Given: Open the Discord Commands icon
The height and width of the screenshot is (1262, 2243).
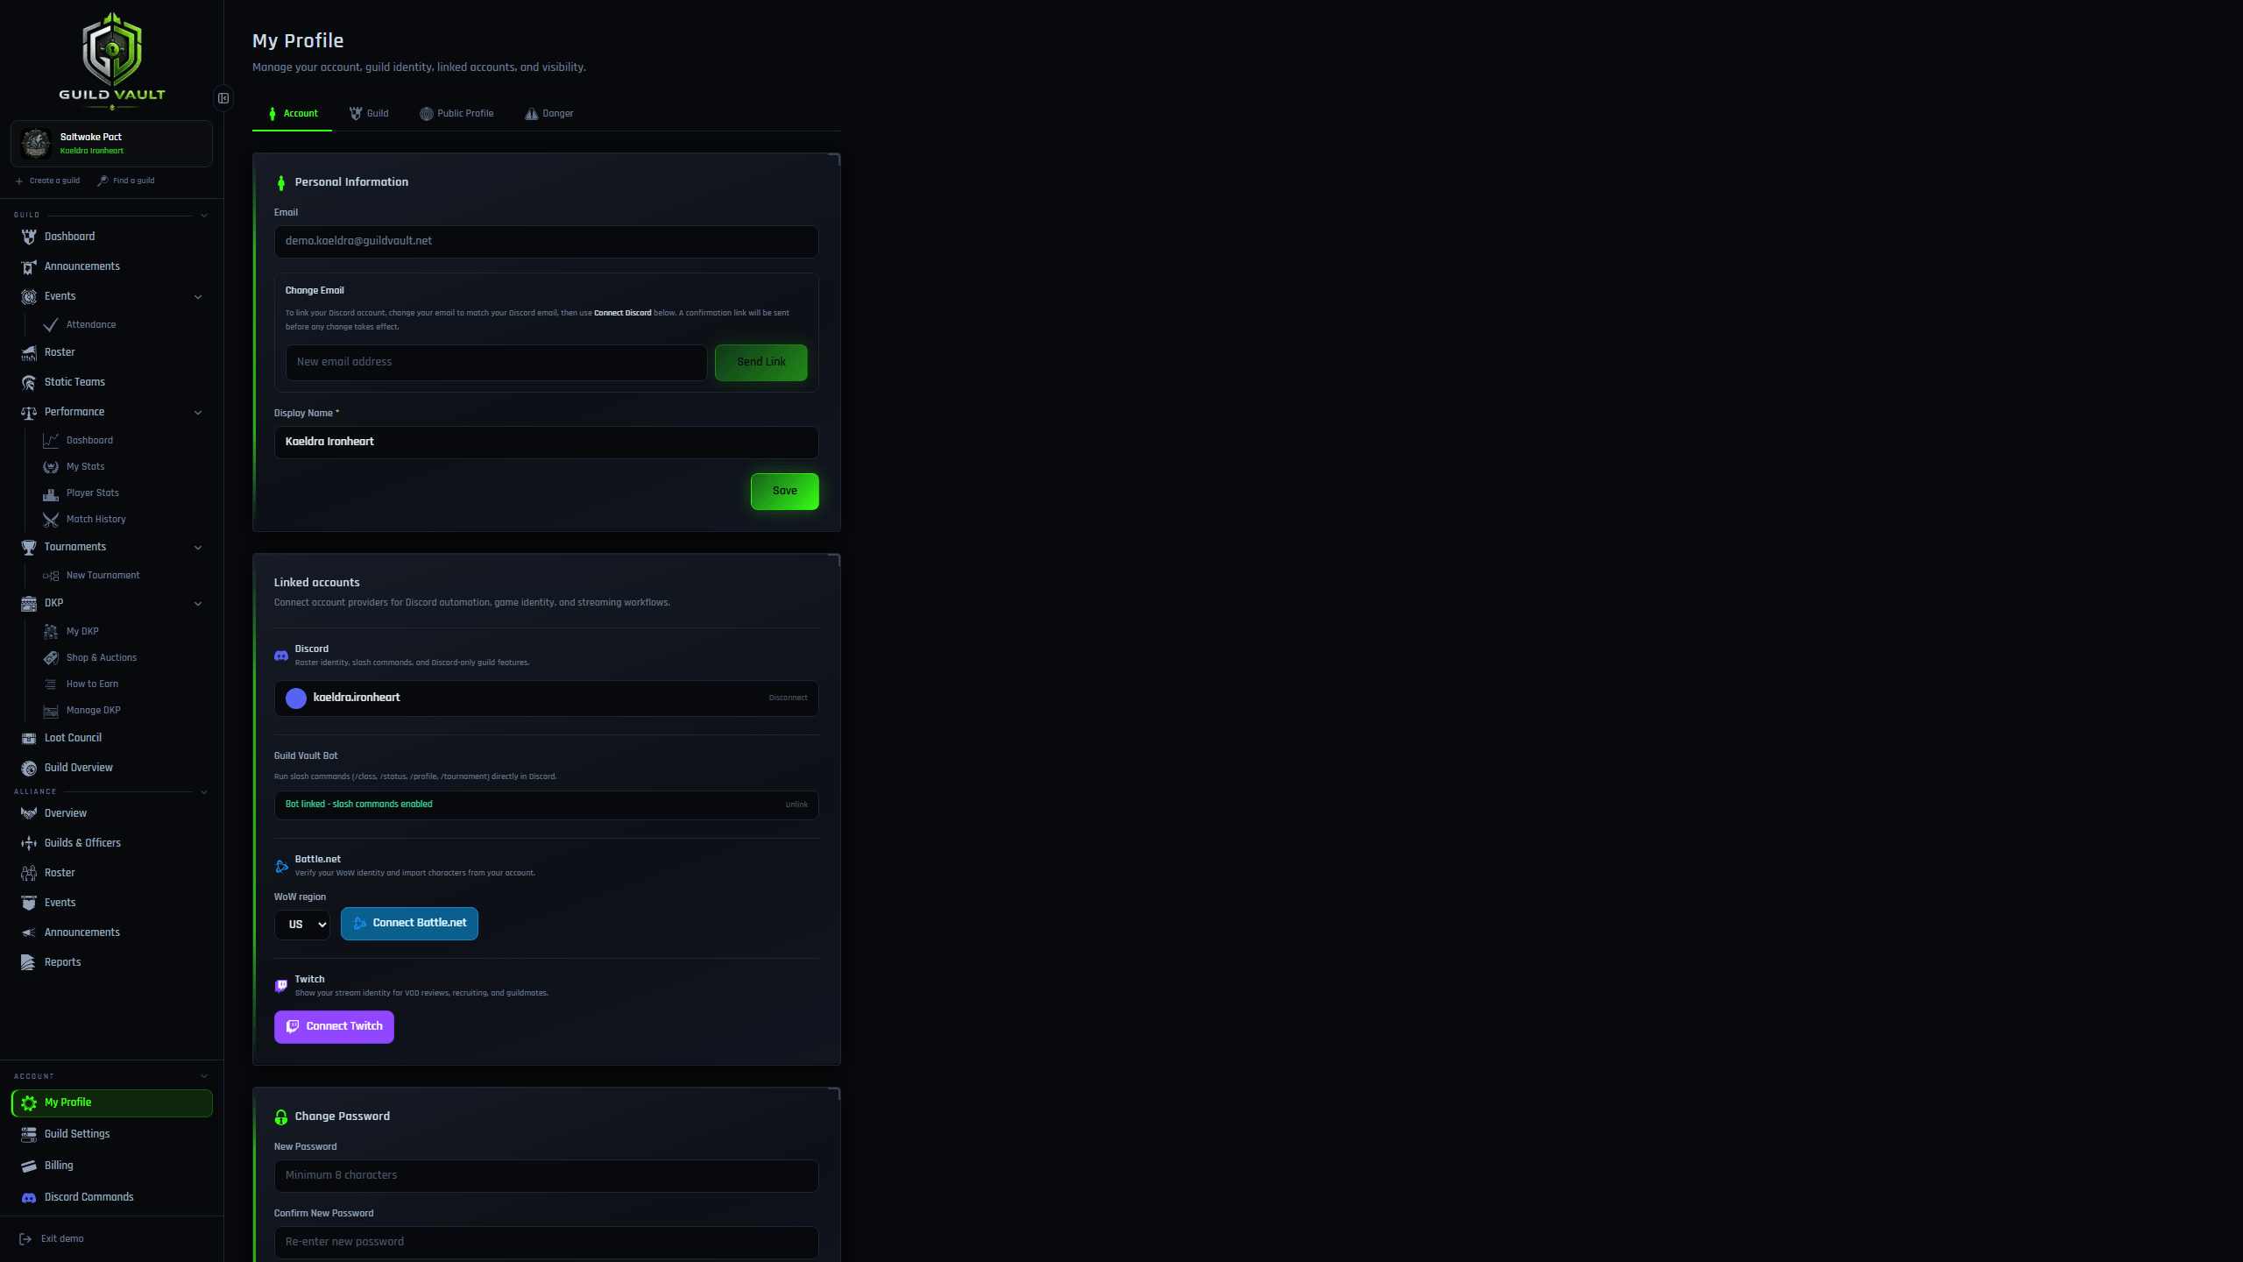Looking at the screenshot, I should click(29, 1197).
